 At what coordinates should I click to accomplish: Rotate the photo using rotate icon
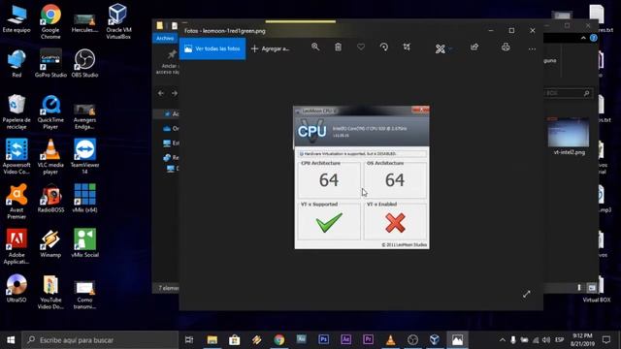pyautogui.click(x=384, y=48)
